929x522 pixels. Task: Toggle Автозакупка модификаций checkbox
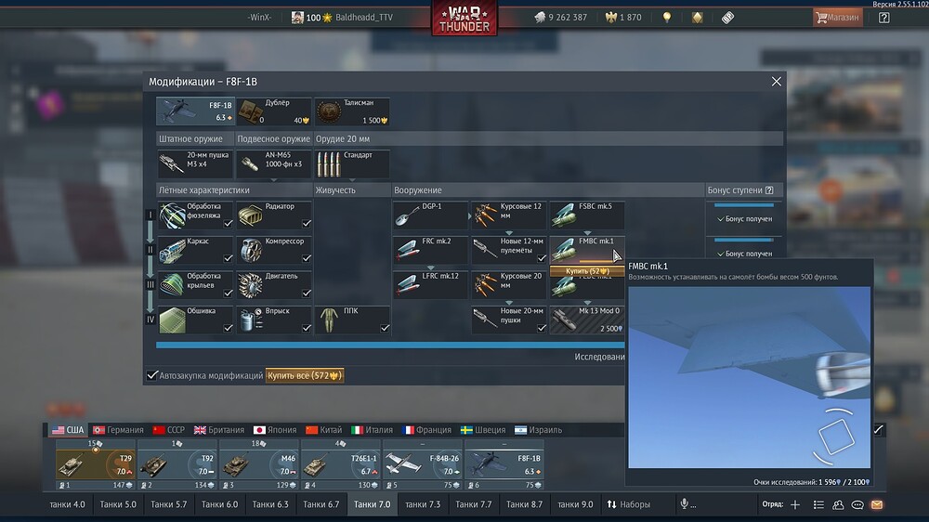click(152, 375)
